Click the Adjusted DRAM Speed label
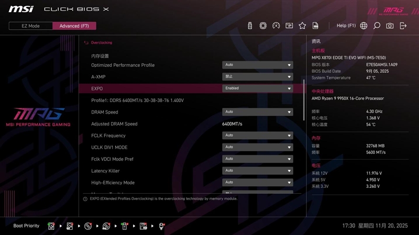Screen dimensions: 419x235 pos(114,124)
